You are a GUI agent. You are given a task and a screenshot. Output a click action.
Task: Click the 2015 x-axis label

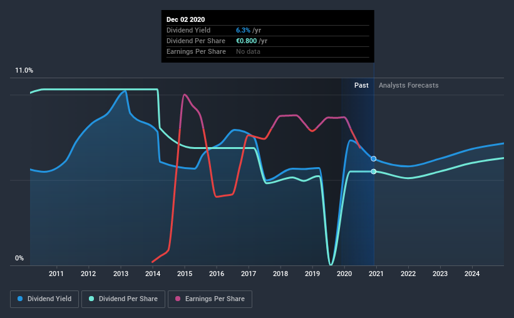[185, 274]
